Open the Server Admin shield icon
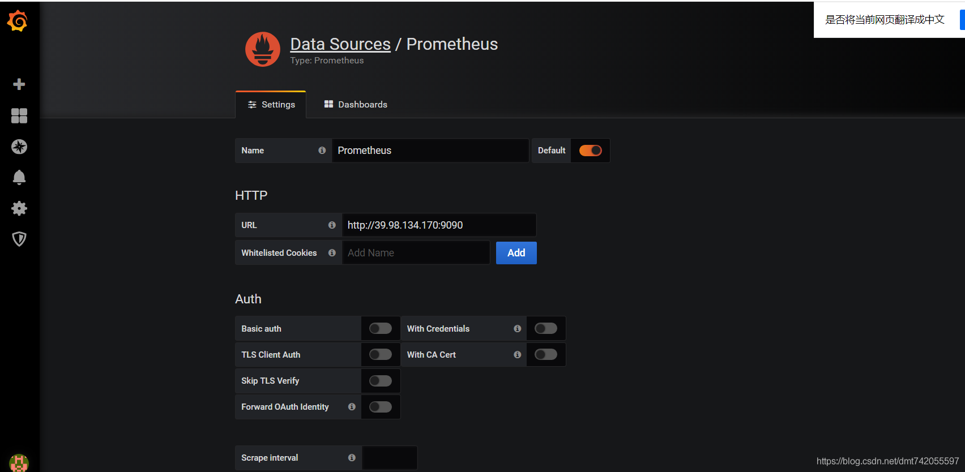Screen dimensions: 965x472 pos(19,239)
